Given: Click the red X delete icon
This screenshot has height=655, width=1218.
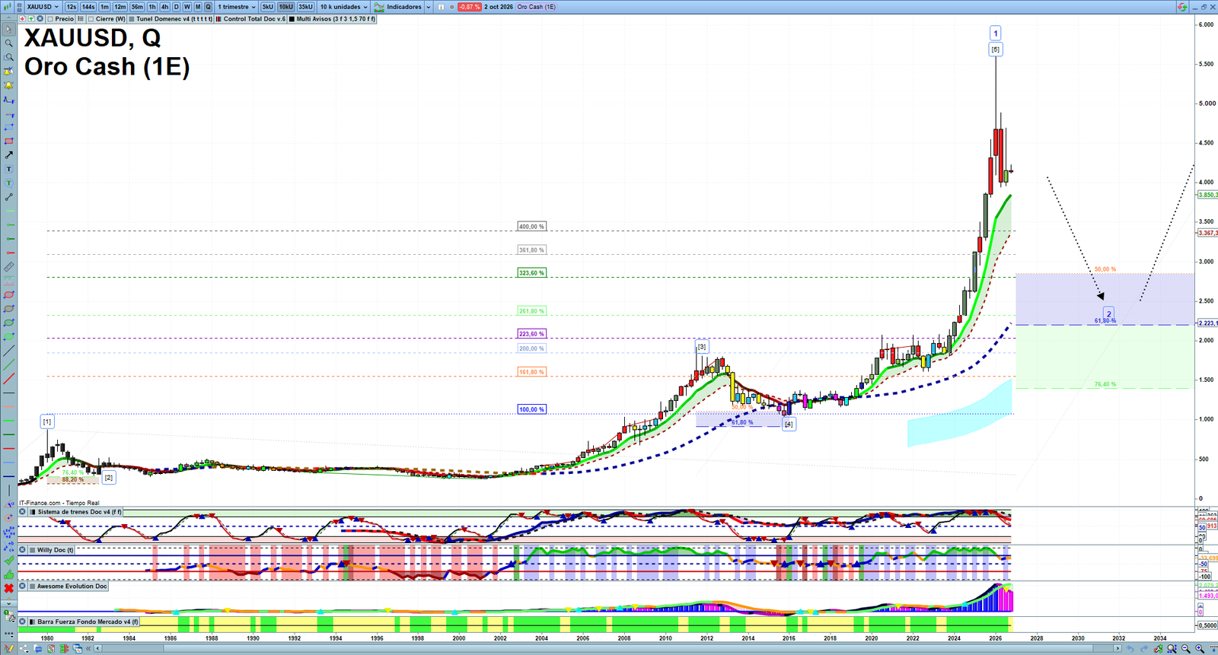Looking at the screenshot, I should pyautogui.click(x=8, y=589).
